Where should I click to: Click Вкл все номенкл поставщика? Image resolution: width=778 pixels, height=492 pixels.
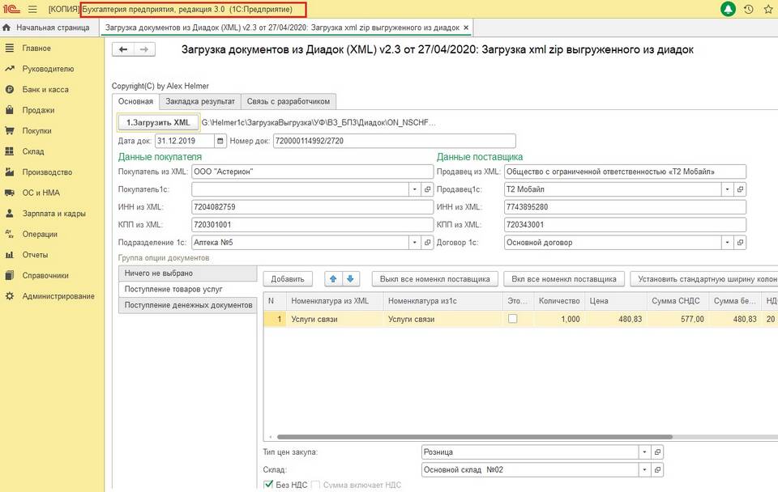(x=564, y=279)
